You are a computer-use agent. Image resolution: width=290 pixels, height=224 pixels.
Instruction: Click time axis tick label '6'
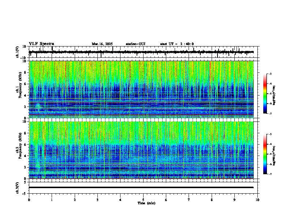166,200
